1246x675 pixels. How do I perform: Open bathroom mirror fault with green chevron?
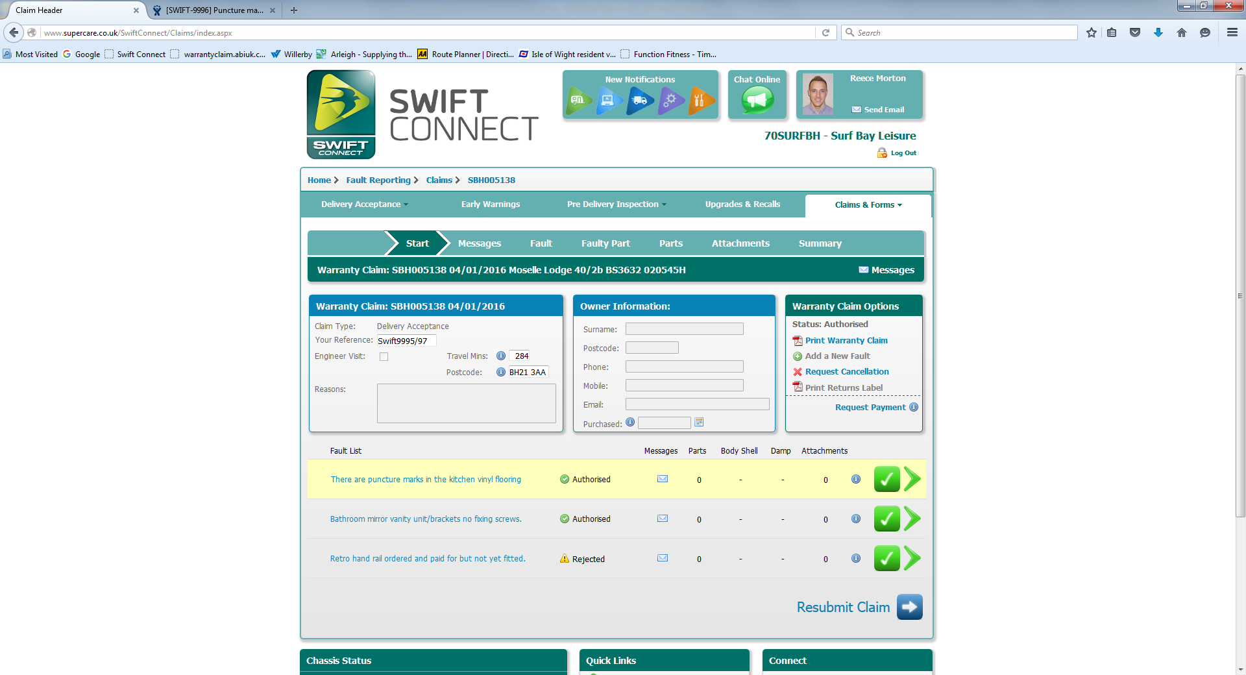(912, 519)
